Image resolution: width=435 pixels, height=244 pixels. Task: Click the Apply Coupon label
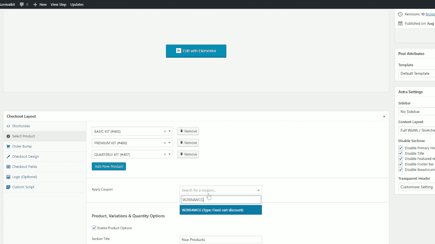pyautogui.click(x=102, y=189)
